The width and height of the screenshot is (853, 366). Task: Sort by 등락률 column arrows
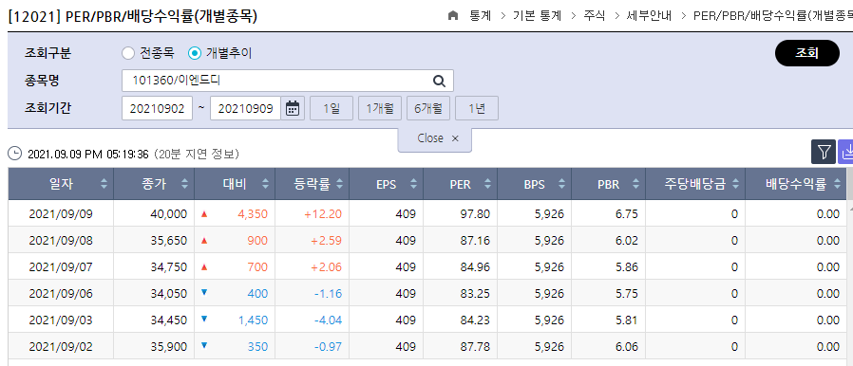[x=339, y=184]
